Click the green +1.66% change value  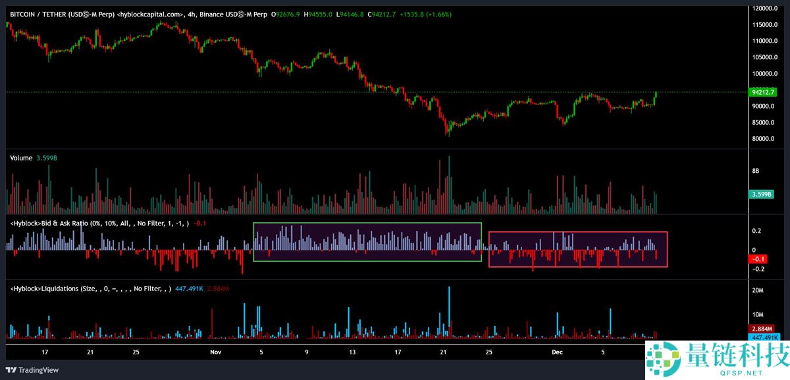438,13
